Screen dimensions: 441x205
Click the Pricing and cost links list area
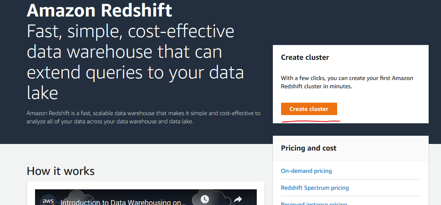point(350,183)
